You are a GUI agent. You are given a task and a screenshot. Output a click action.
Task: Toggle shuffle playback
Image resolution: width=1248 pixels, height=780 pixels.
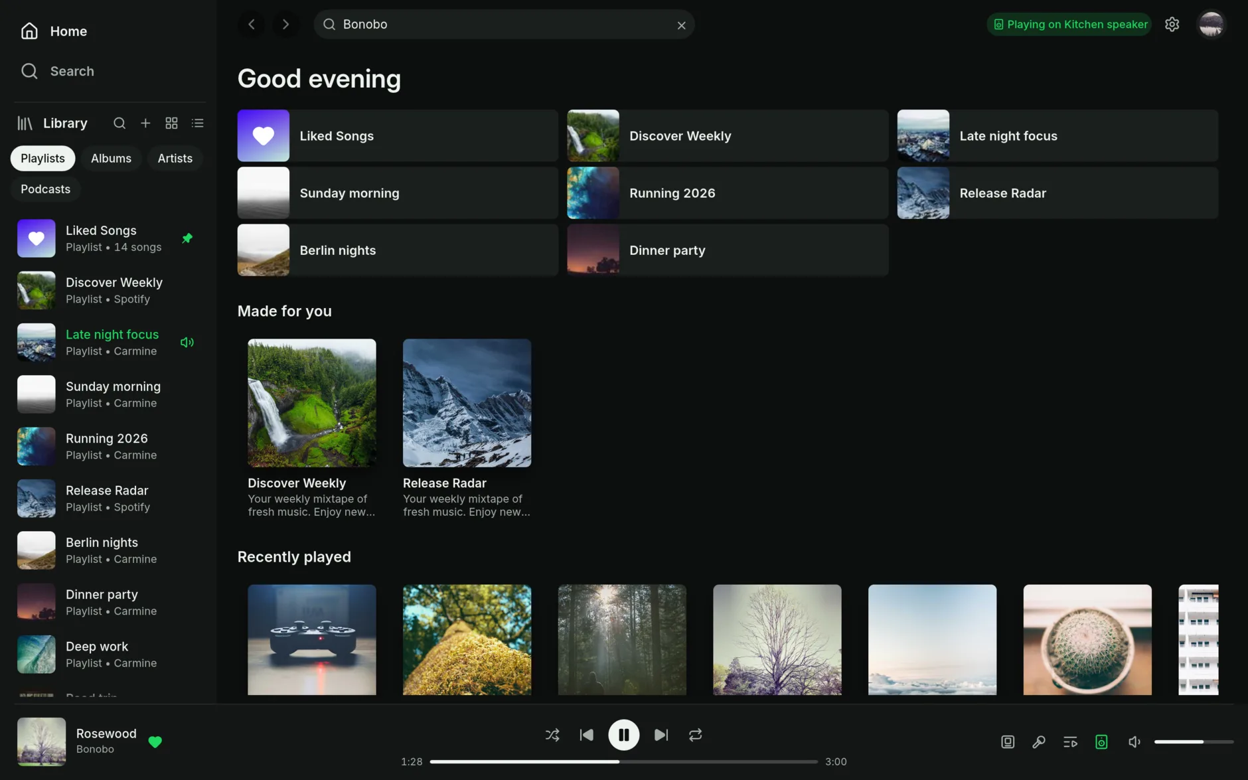[552, 735]
